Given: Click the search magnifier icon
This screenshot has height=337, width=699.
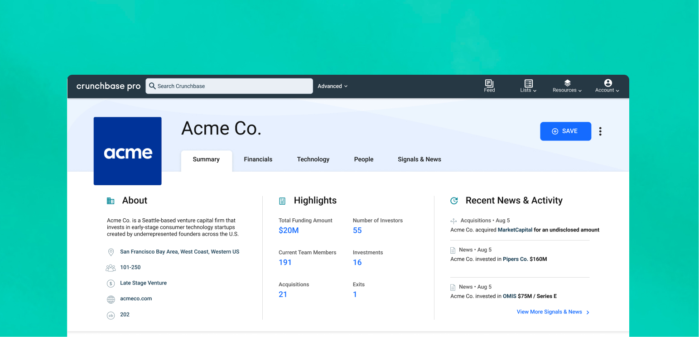Looking at the screenshot, I should pyautogui.click(x=152, y=86).
